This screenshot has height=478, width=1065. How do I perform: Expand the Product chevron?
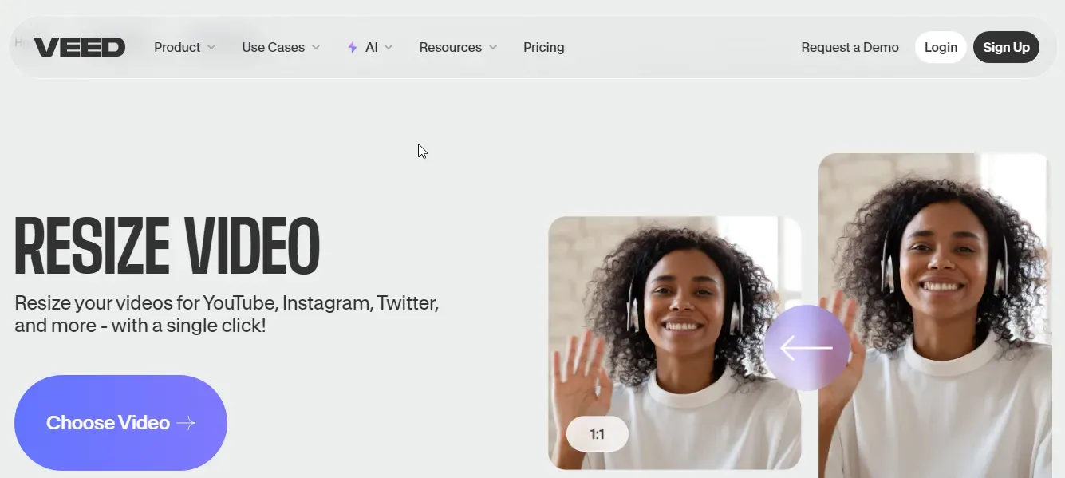[211, 47]
